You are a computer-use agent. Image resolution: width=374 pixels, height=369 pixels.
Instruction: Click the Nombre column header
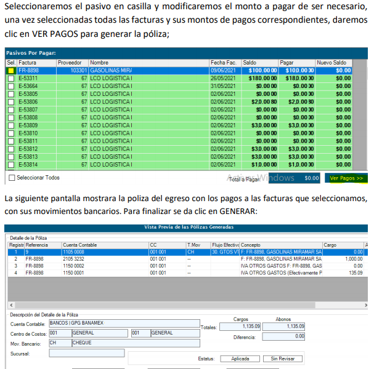tap(148, 63)
